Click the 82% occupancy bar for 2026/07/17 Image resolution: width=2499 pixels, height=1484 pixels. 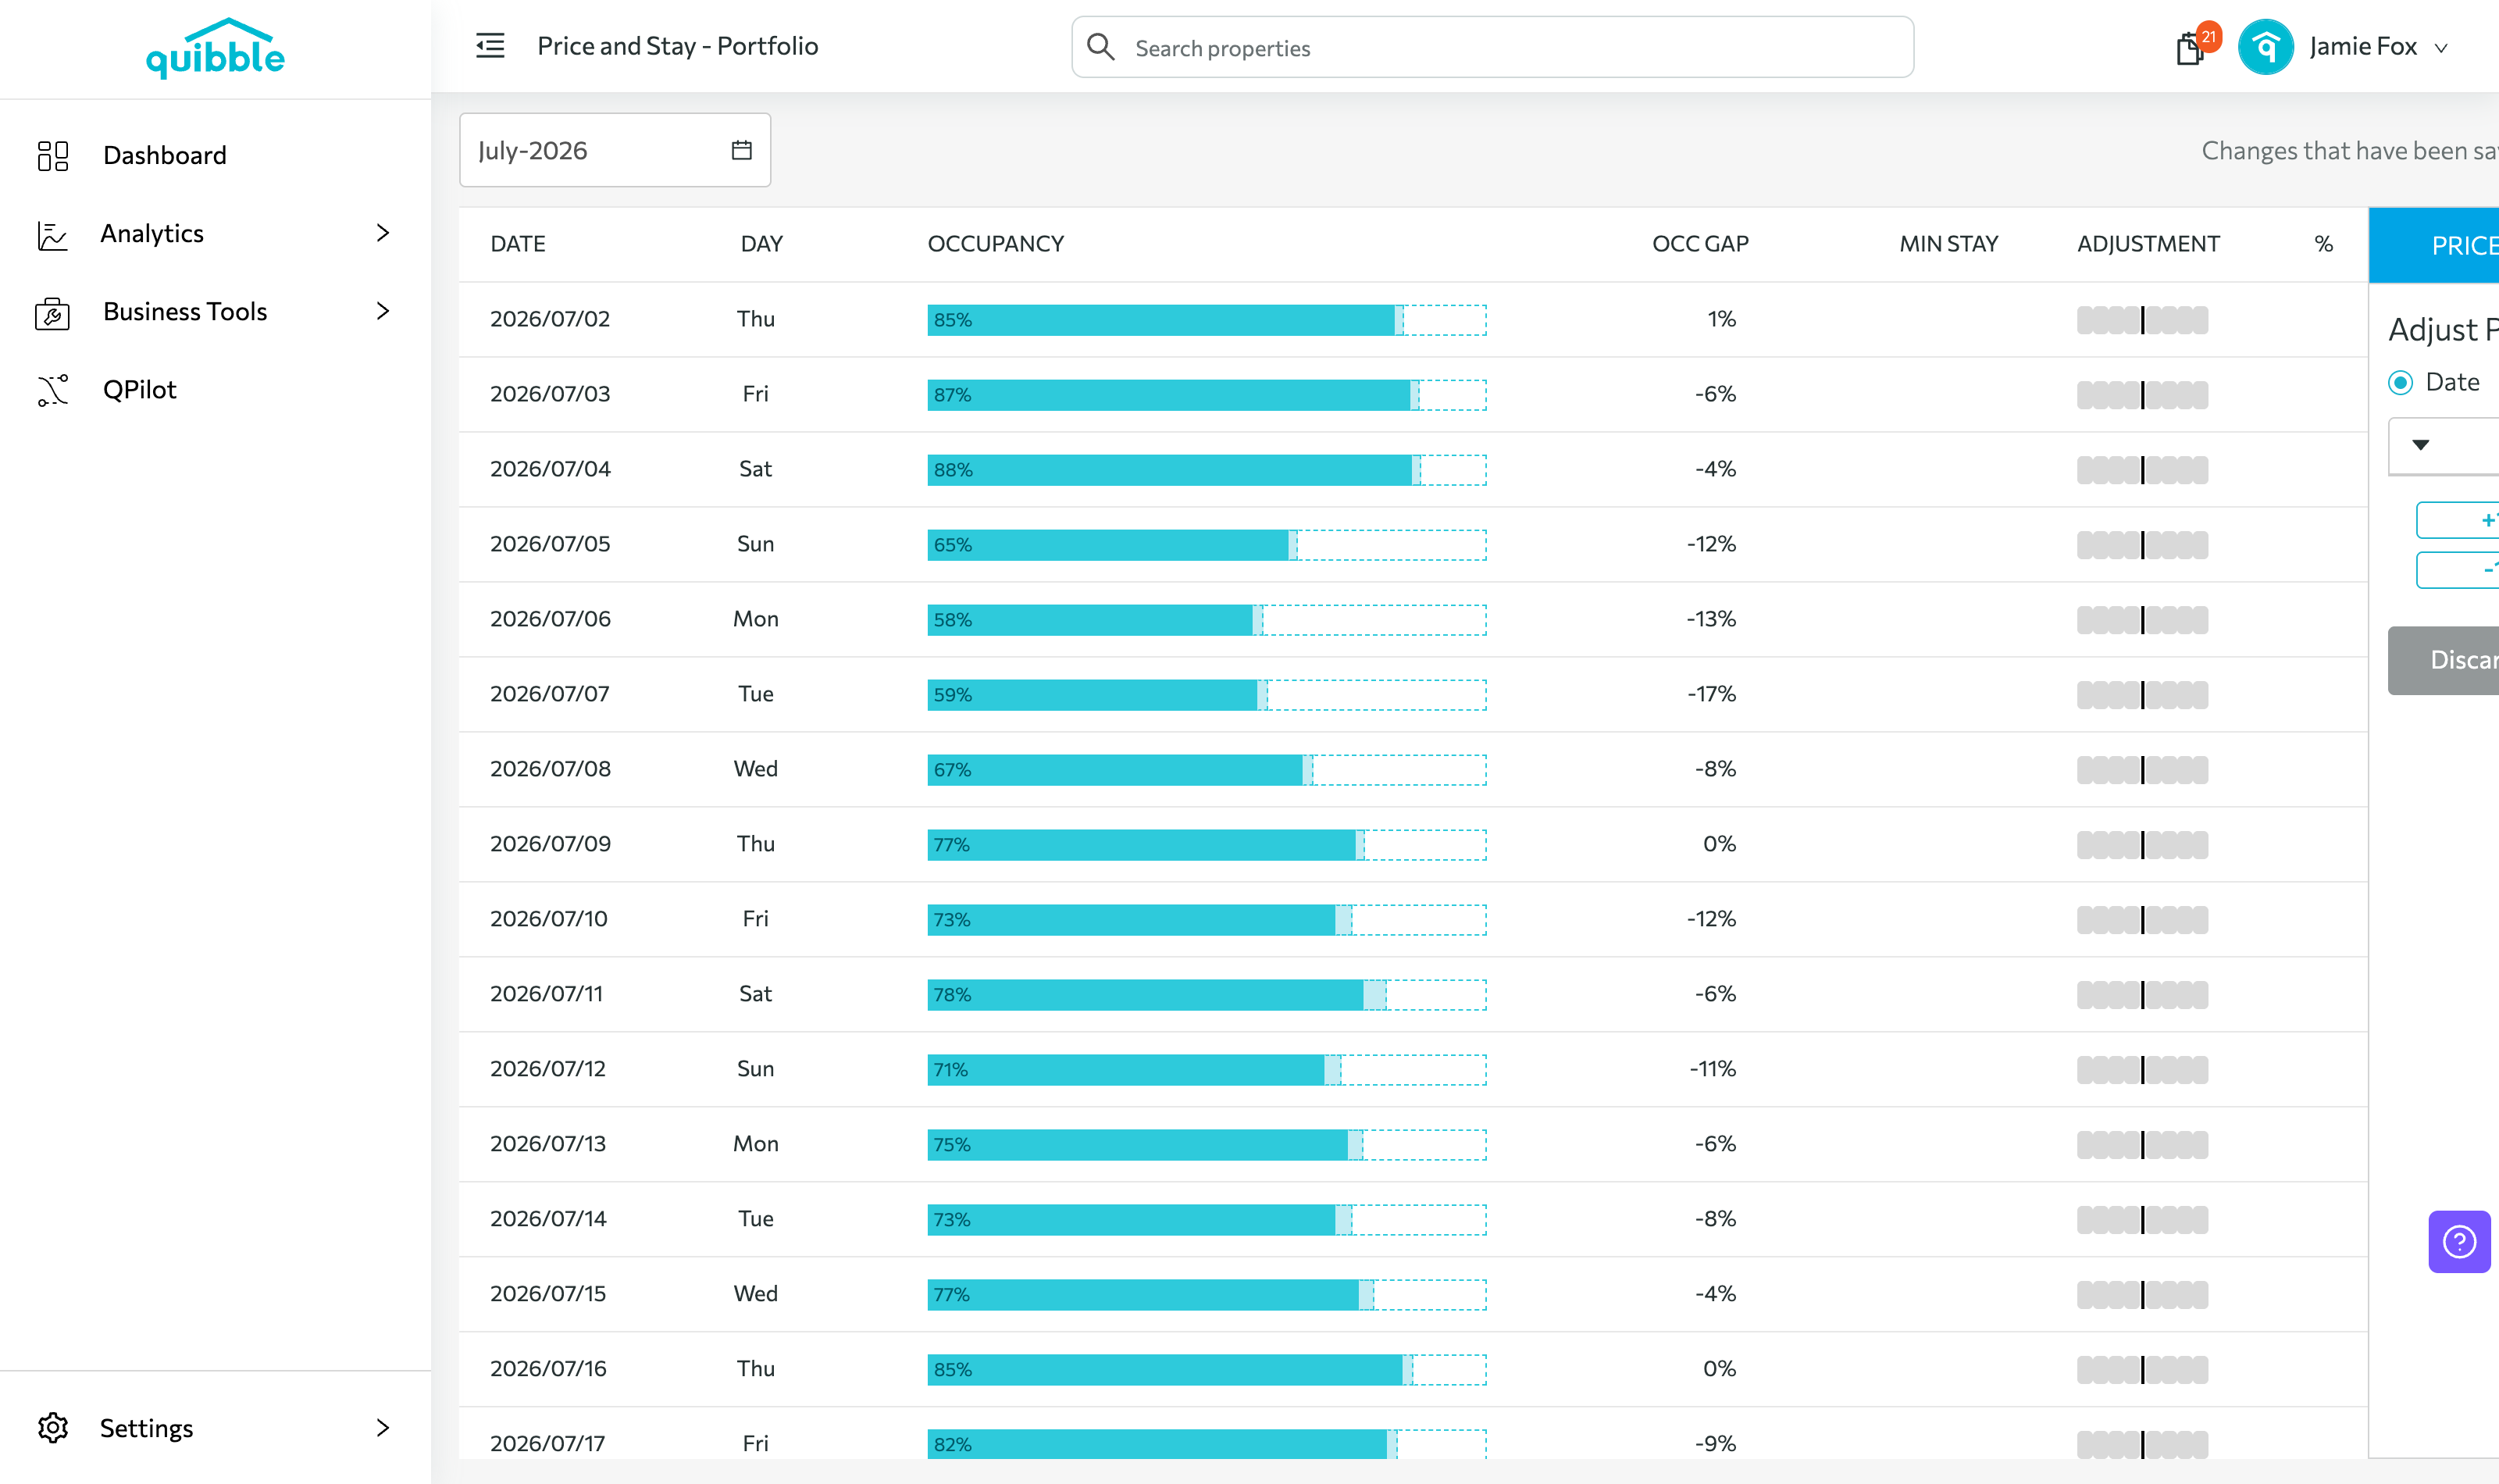point(1207,1445)
